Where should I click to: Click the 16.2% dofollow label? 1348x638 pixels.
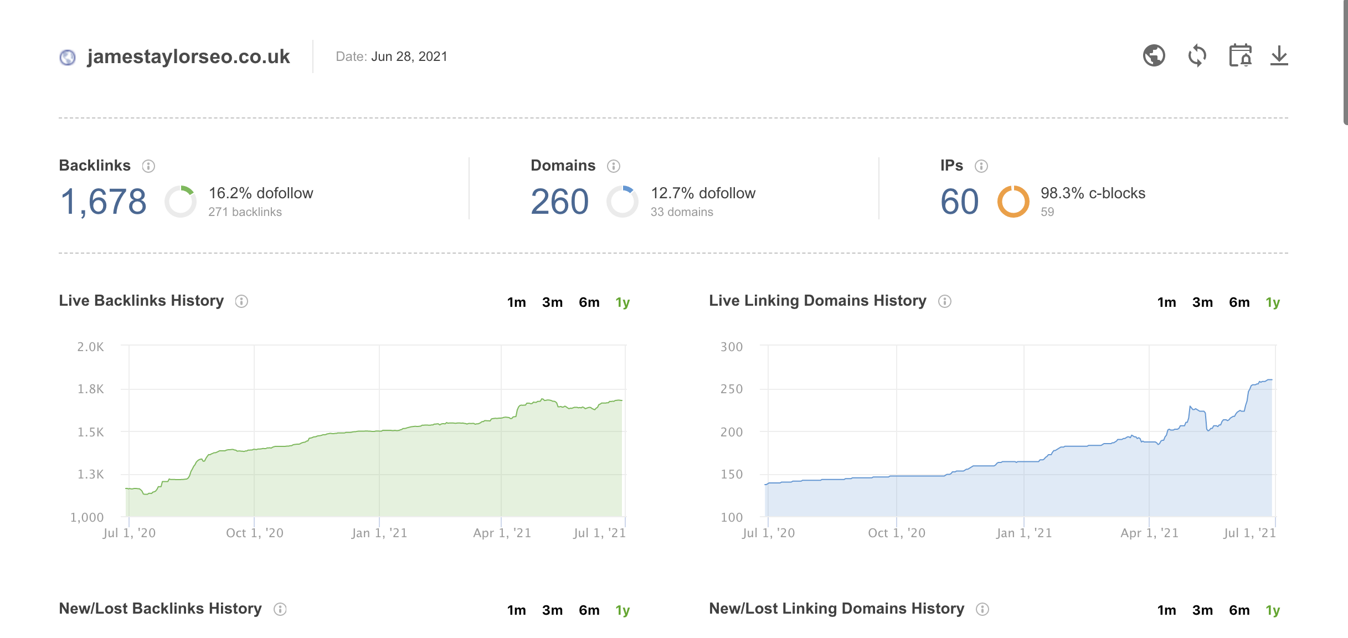(261, 193)
